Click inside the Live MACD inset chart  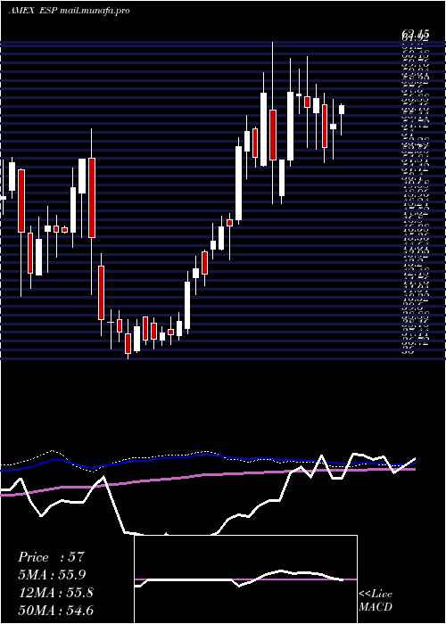[245, 579]
